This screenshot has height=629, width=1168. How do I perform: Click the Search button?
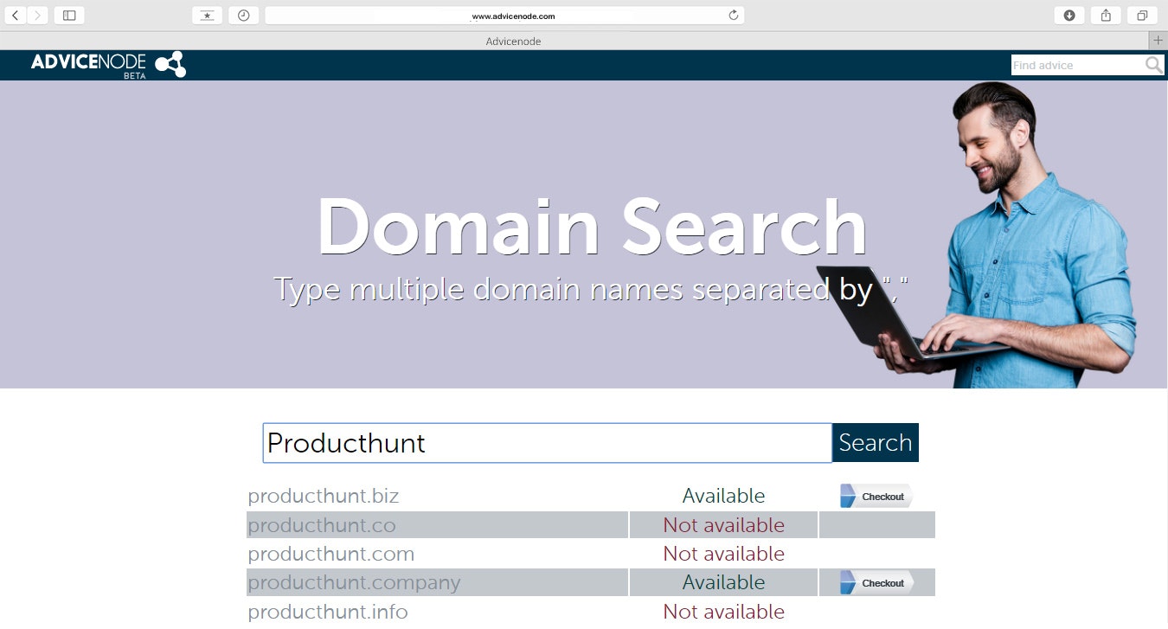(876, 443)
